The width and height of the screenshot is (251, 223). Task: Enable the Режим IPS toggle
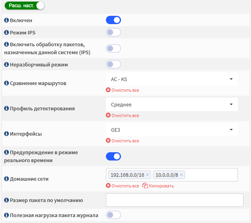(x=113, y=32)
